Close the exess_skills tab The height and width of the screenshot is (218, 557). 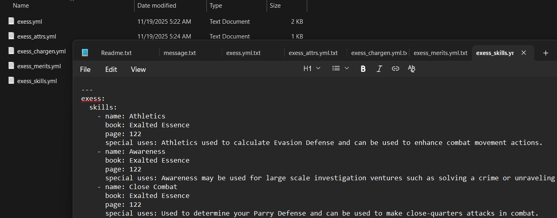click(x=523, y=53)
